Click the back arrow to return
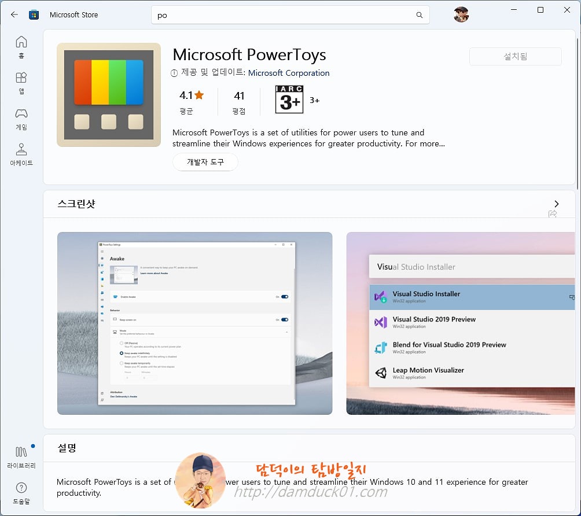This screenshot has height=516, width=581. pos(13,14)
